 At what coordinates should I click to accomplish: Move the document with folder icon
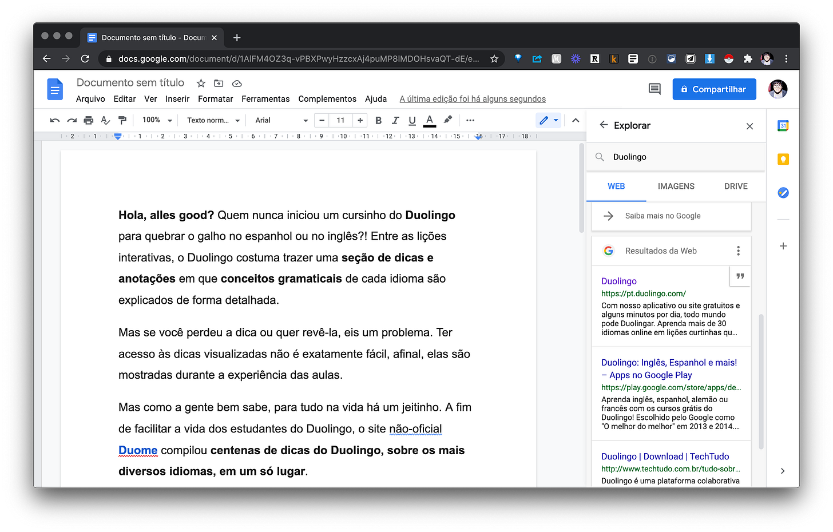click(219, 84)
